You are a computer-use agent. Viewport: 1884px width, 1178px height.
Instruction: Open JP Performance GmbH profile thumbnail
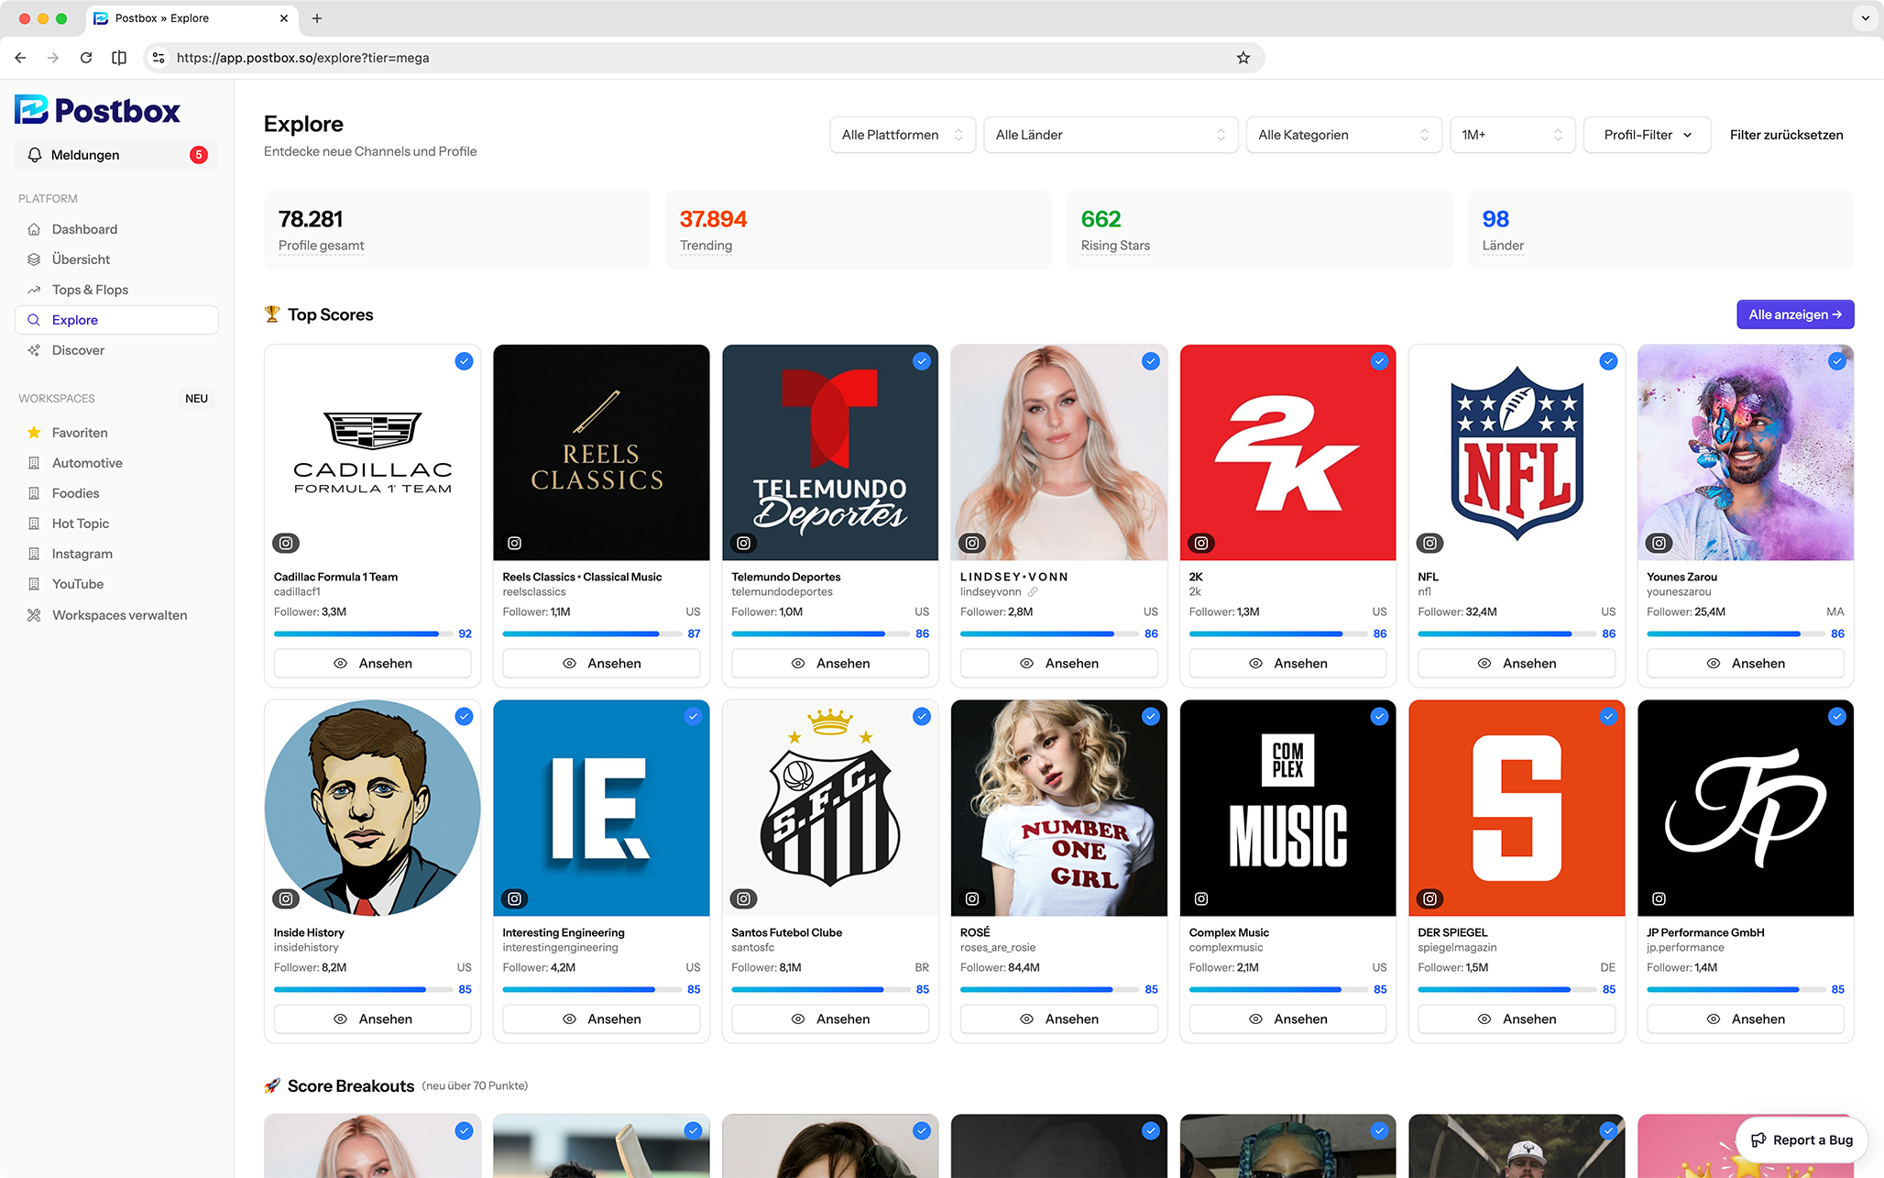click(x=1746, y=808)
